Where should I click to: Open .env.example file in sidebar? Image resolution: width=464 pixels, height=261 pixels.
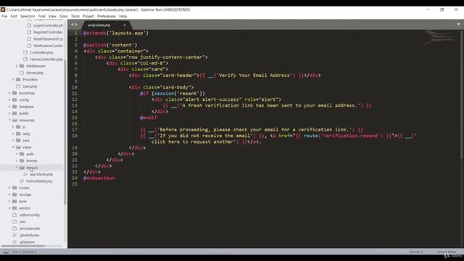click(x=29, y=228)
